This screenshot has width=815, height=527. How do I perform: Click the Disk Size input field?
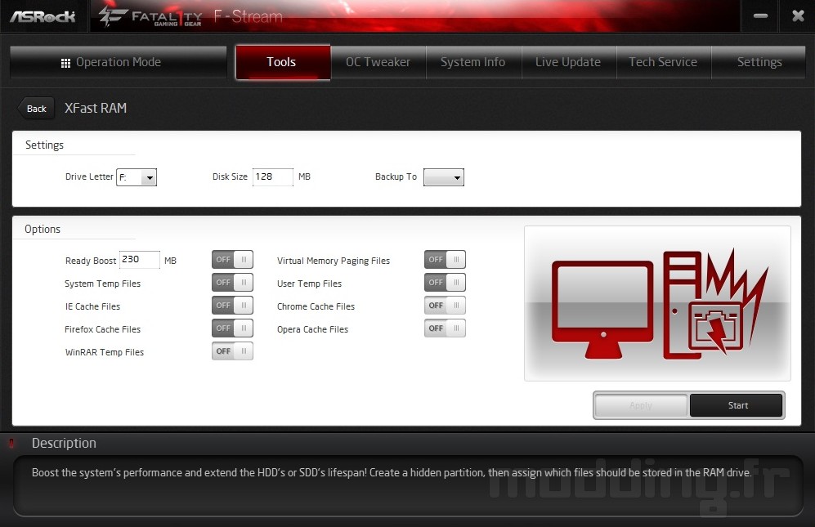tap(273, 177)
